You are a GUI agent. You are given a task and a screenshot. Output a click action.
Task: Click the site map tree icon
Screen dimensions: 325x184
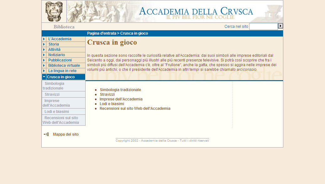tap(46, 134)
